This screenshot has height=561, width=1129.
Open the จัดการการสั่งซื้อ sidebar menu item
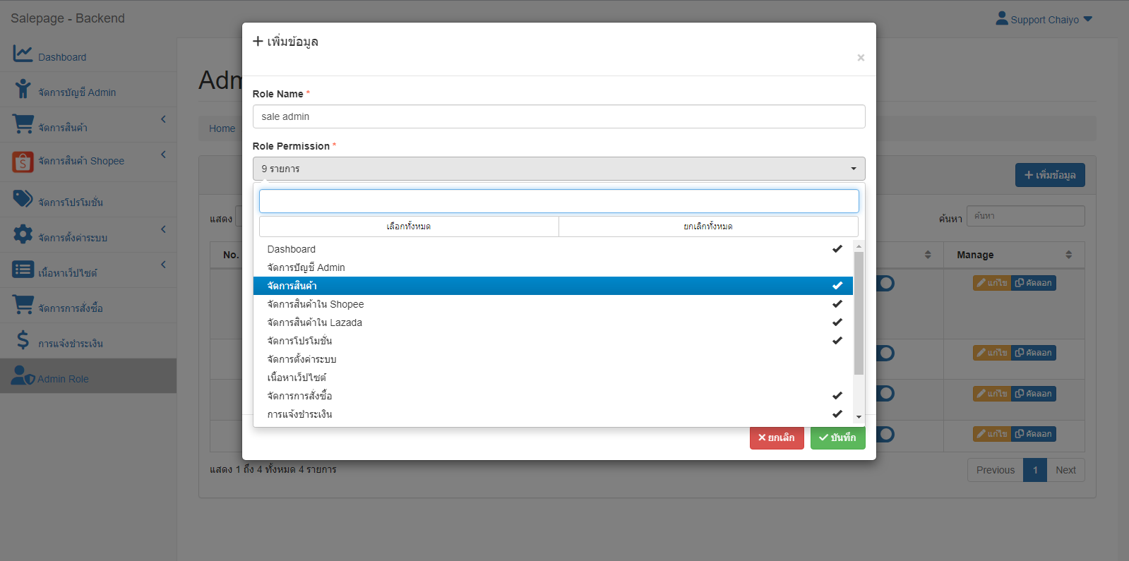(x=71, y=308)
